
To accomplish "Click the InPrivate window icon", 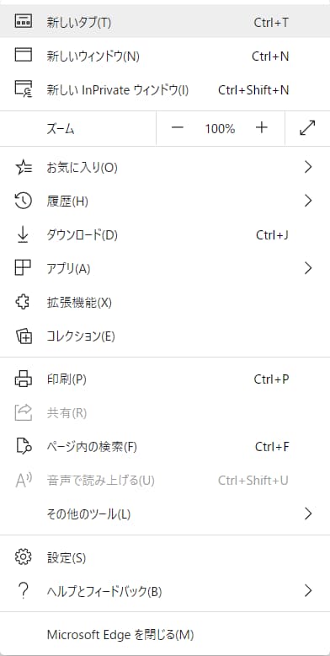I will coord(23,89).
